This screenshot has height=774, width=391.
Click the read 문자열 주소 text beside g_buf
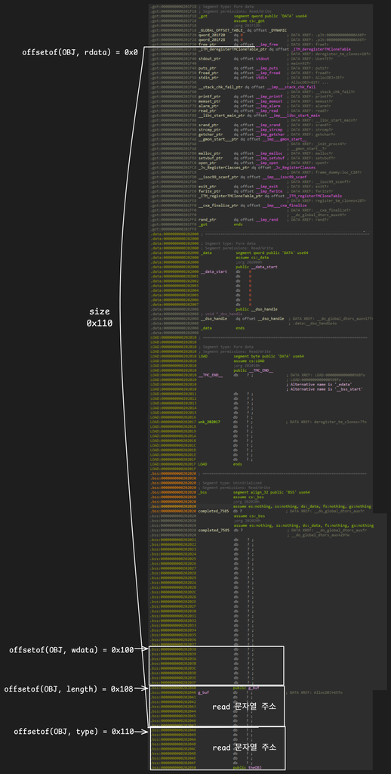pyautogui.click(x=244, y=707)
